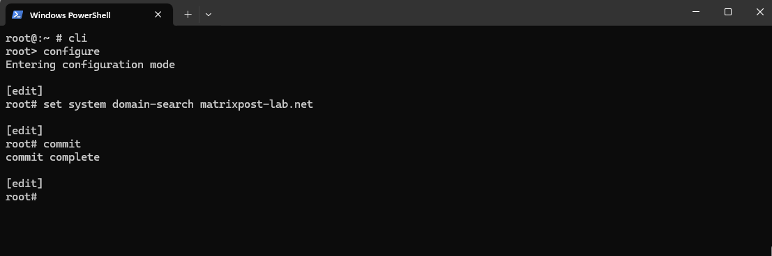Click the 'configure' command text

click(x=71, y=51)
